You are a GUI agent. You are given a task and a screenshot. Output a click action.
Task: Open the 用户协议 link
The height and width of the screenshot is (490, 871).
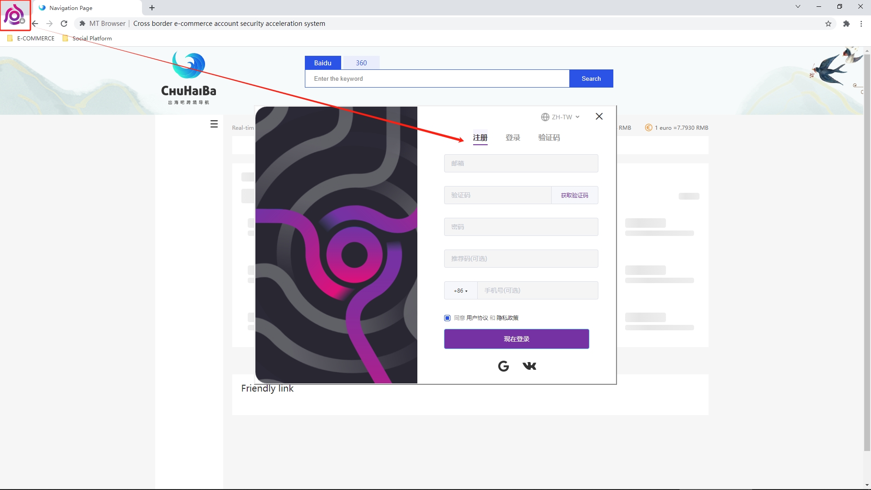tap(477, 318)
